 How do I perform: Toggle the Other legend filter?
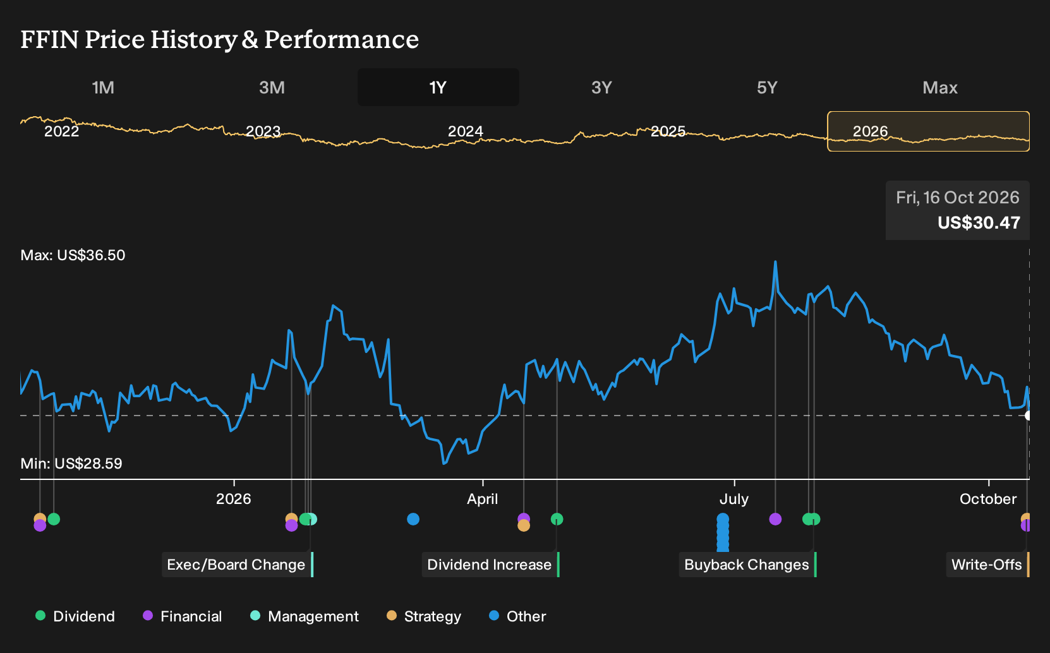[517, 616]
